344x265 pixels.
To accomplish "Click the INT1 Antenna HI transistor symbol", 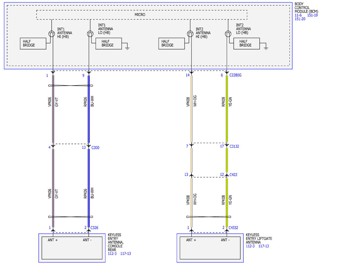I will (52, 34).
